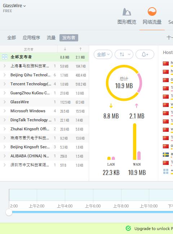Screen dimensions: 173x234
Task: Select the 全部 tab in filter bar
Action: (x=12, y=37)
